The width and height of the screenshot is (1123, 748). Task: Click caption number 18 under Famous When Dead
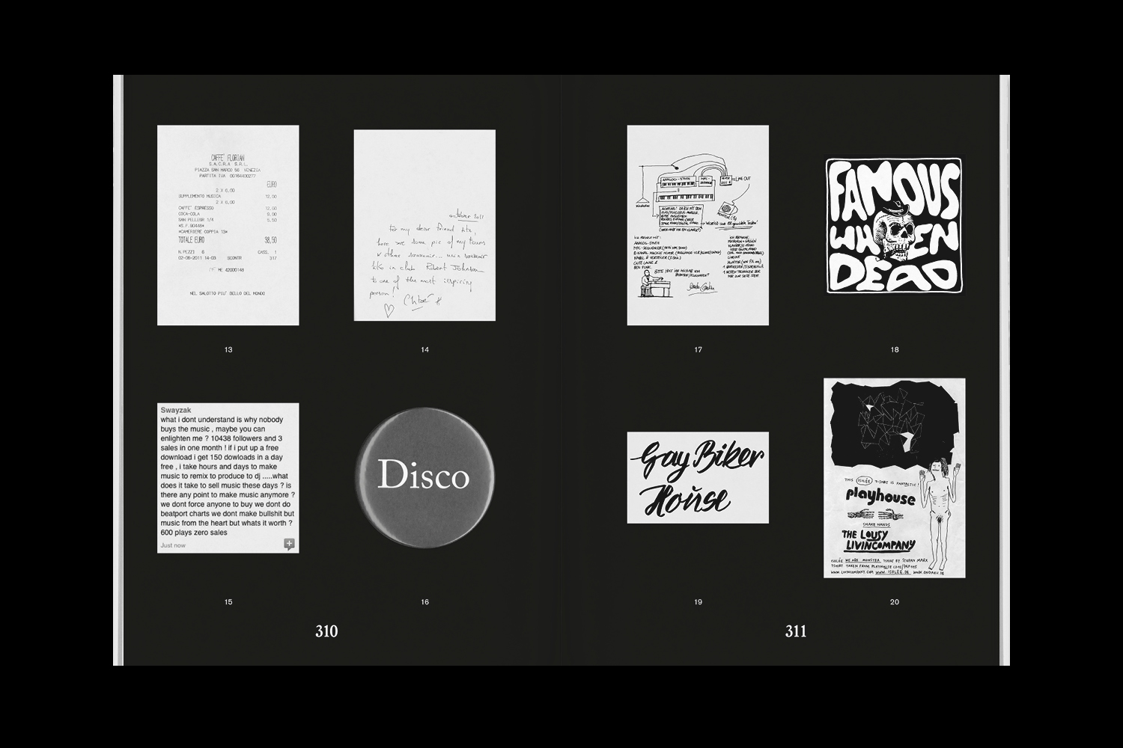pyautogui.click(x=895, y=349)
